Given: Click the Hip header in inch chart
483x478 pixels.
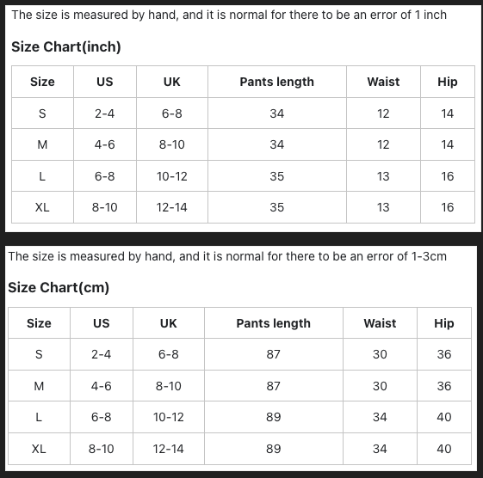Looking at the screenshot, I should click(447, 82).
